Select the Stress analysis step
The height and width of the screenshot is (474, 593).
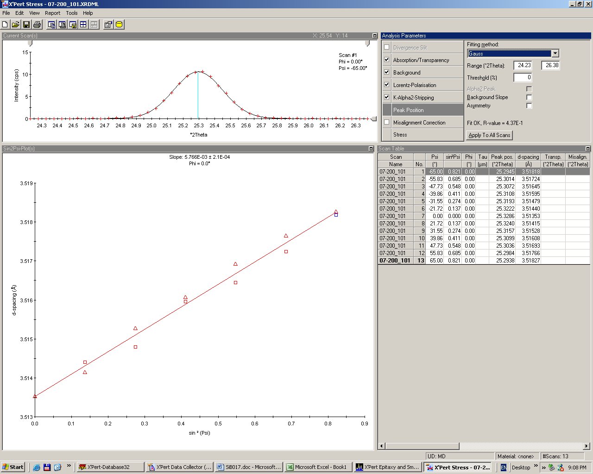423,135
